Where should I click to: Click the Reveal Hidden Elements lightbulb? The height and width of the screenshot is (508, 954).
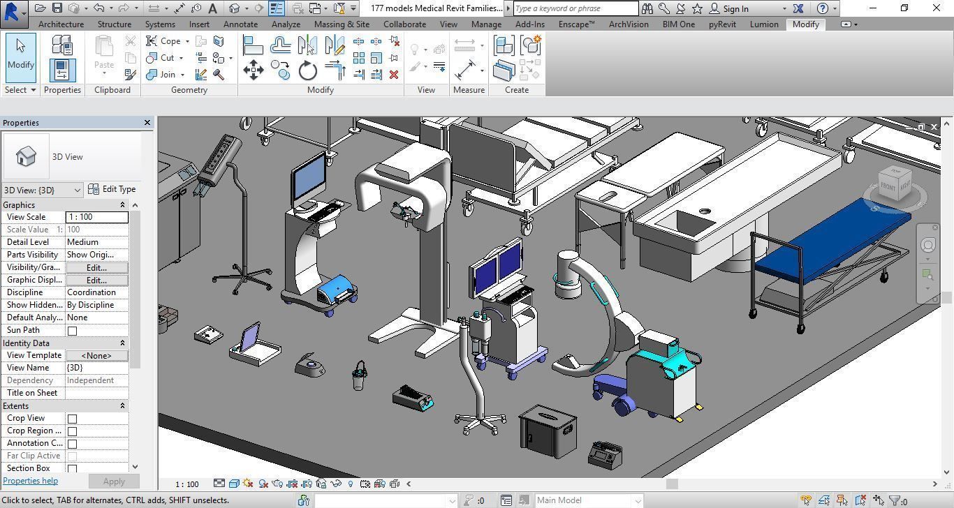[350, 484]
